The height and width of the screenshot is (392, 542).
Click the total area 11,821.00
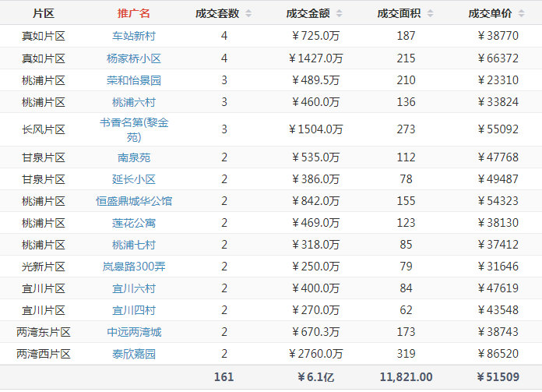pyautogui.click(x=406, y=376)
